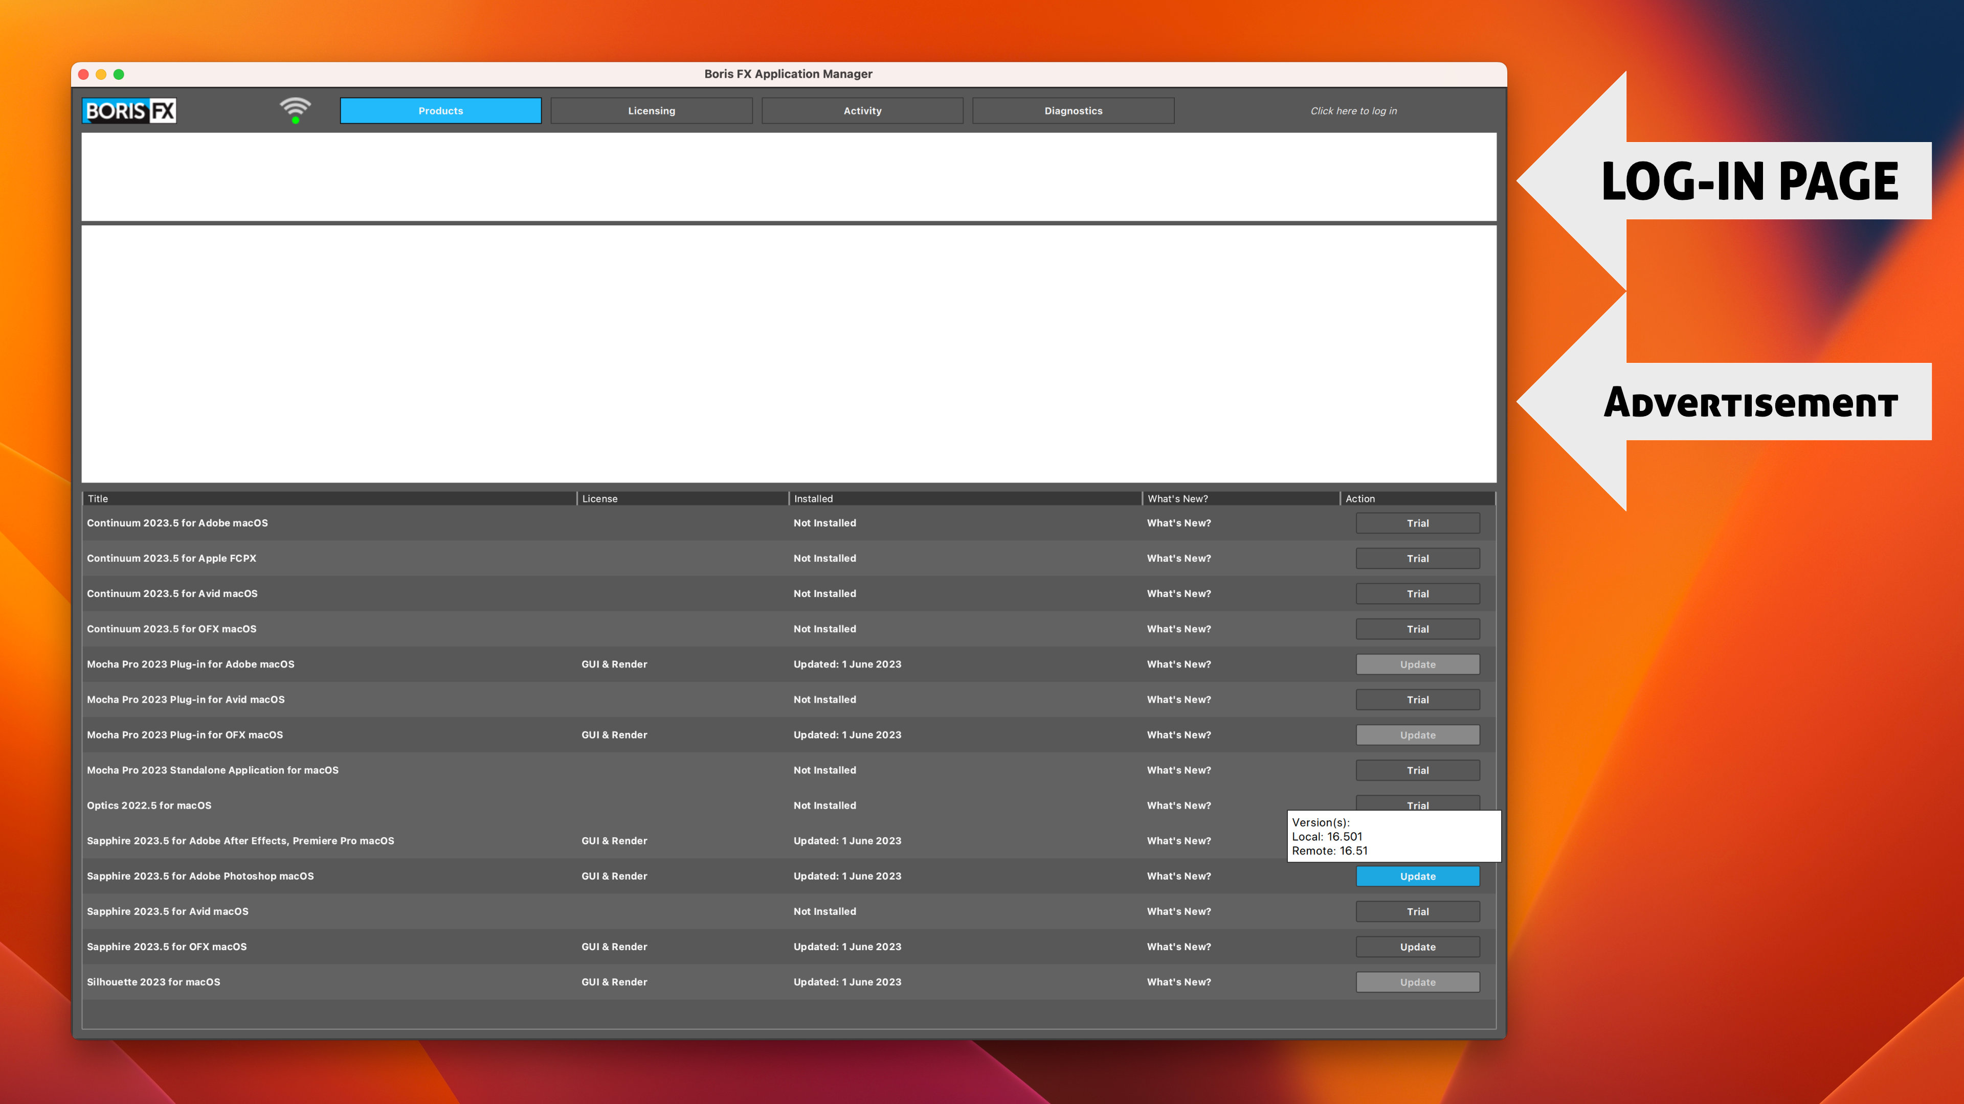Image resolution: width=1964 pixels, height=1104 pixels.
Task: Start Trial for Sapphire 2023.5 for Avid
Action: click(1417, 911)
